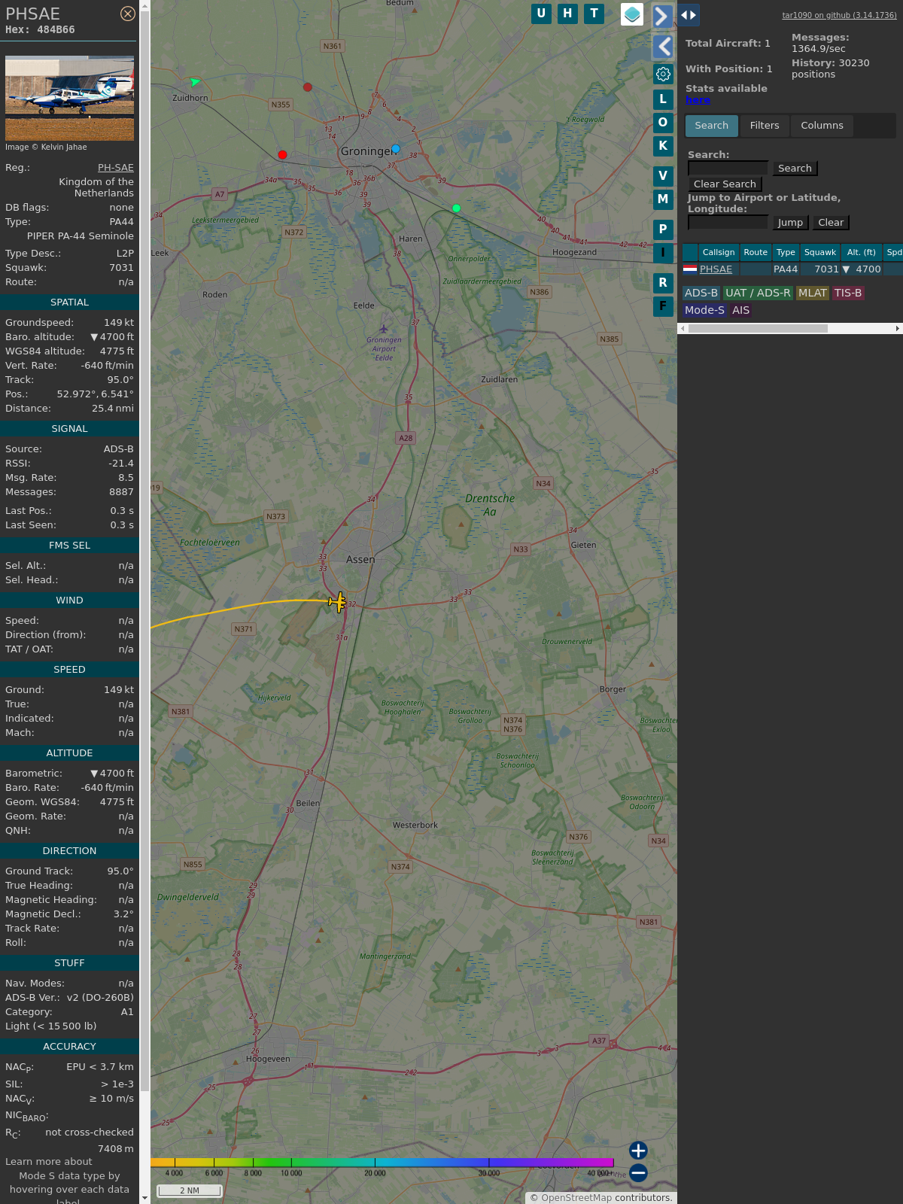
Task: Toggle the ADS-B source legend
Action: 701,293
